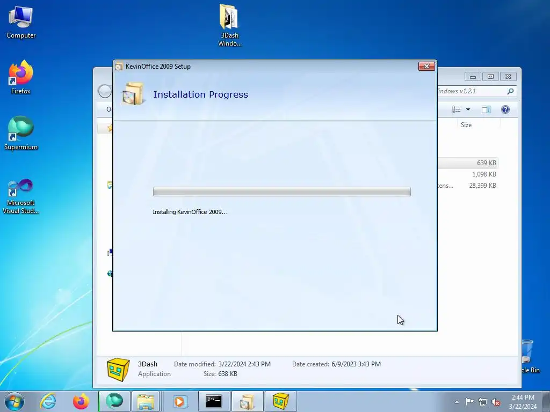Image resolution: width=550 pixels, height=412 pixels.
Task: Open the clock showing 2:44 PM
Action: [x=523, y=402]
